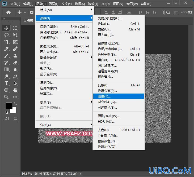
Task: Expand the 图像旋转(G) submenu
Action: 65,57
